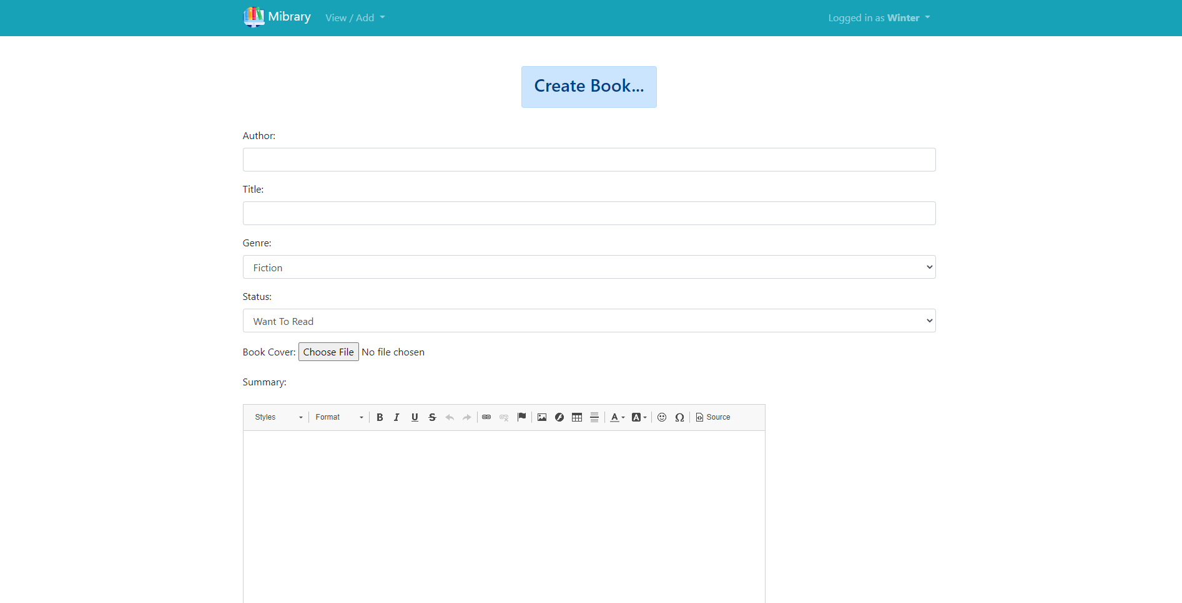Click the Choose File button for Book Cover

click(x=328, y=352)
